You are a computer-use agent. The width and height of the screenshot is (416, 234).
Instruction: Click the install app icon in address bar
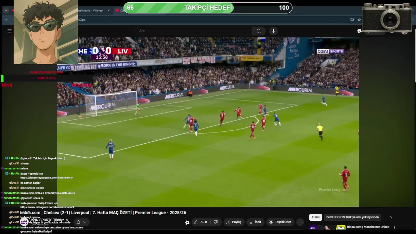352,20
